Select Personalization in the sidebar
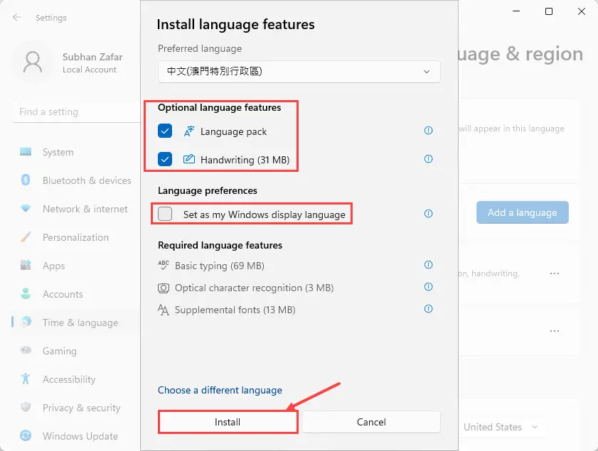 [76, 237]
